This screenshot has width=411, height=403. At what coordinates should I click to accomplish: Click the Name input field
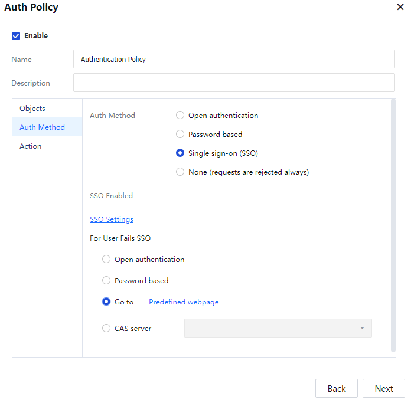pyautogui.click(x=234, y=59)
